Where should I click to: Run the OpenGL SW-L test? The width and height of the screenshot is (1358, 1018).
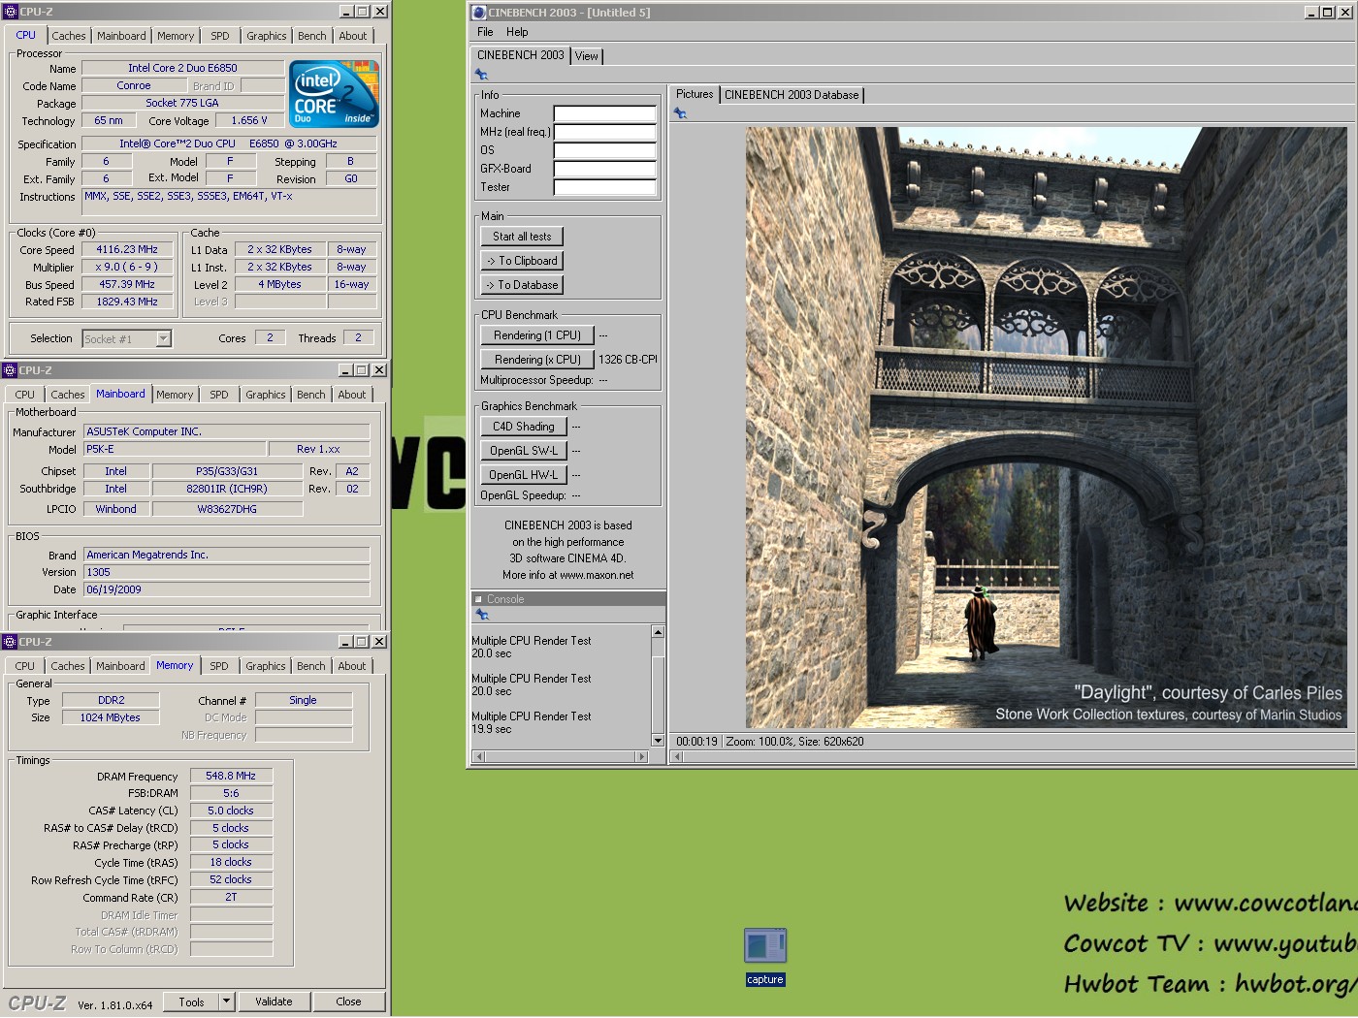[524, 451]
